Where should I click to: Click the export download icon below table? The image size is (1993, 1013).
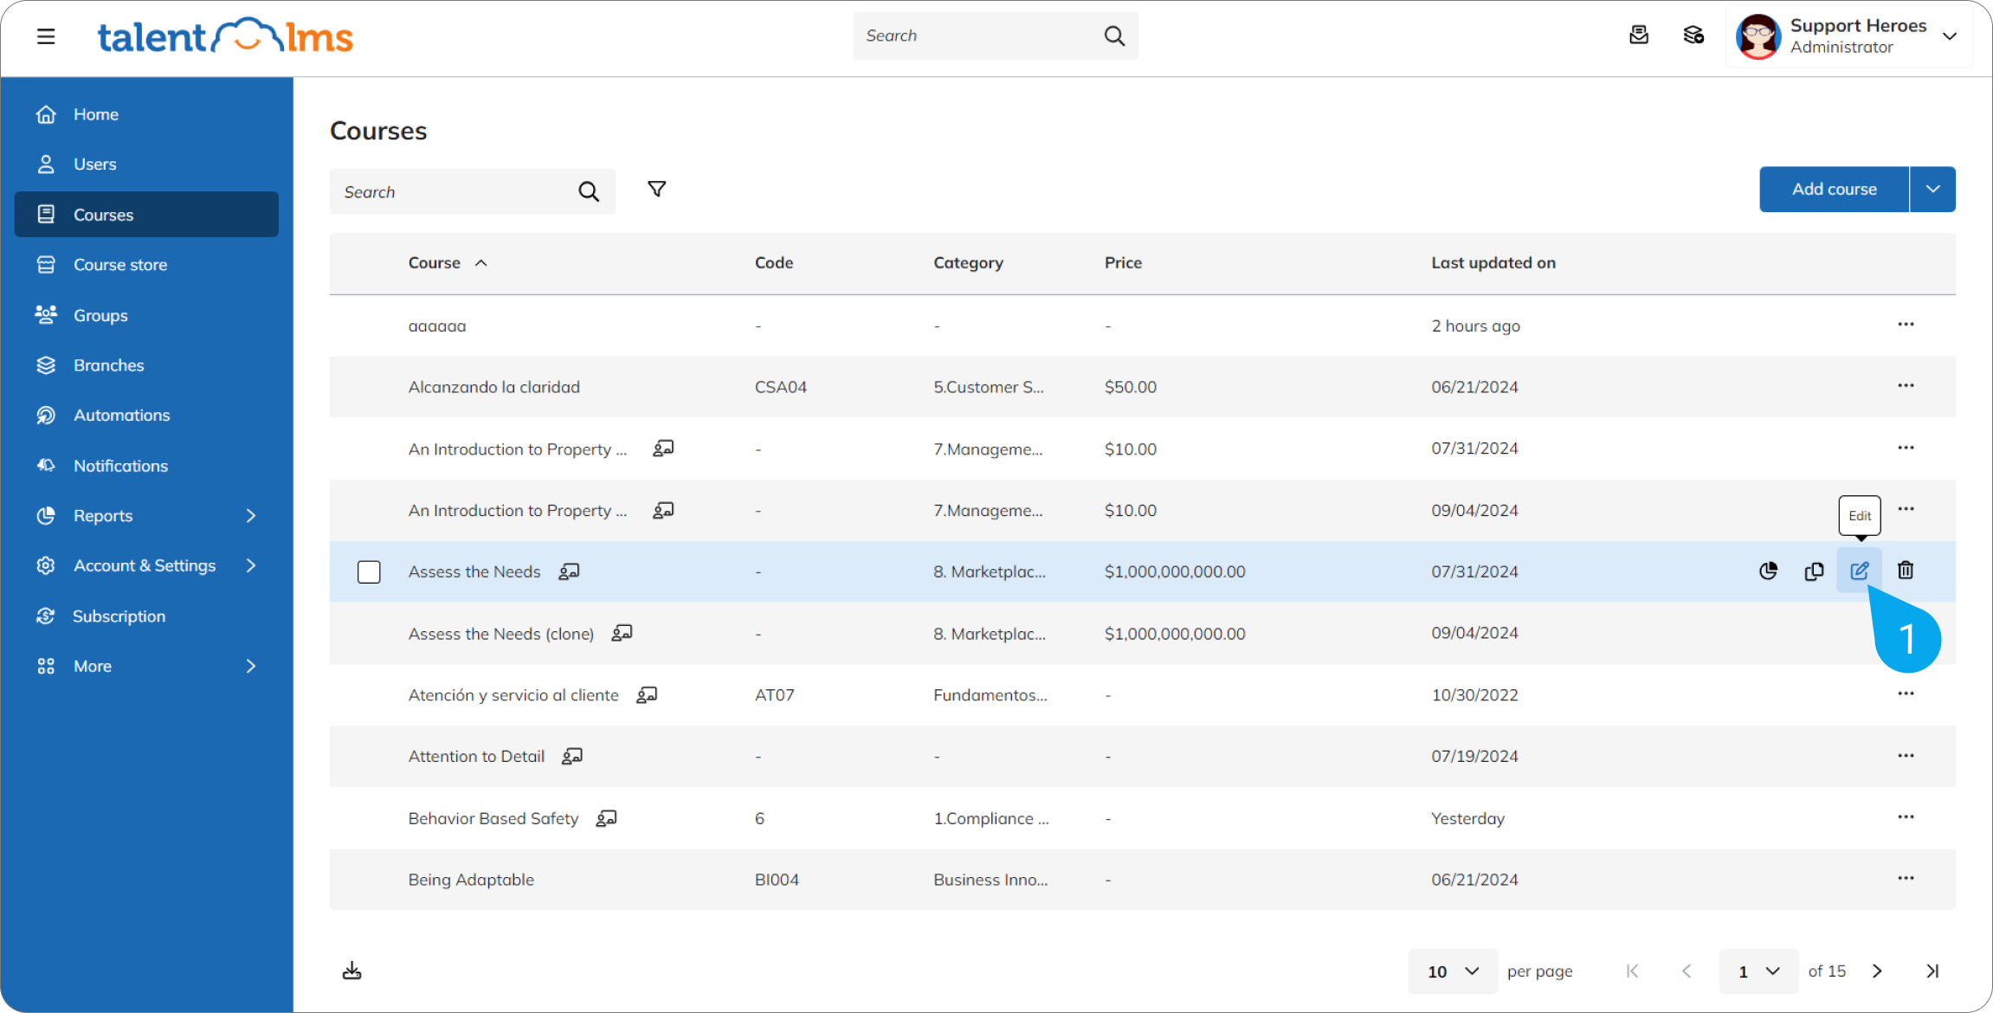click(x=352, y=971)
